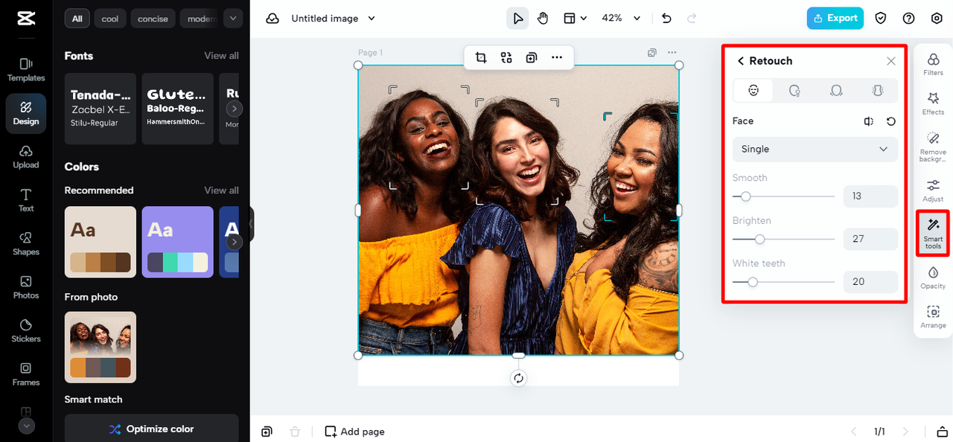Show next recommended color themes
953x442 pixels.
(234, 242)
